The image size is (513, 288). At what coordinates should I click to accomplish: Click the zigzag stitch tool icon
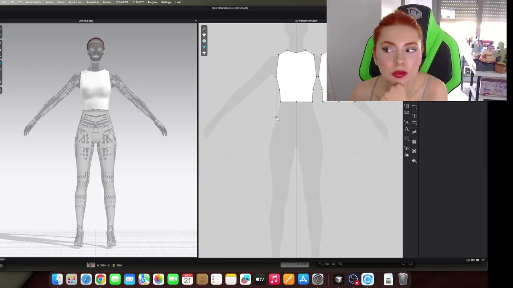click(414, 123)
